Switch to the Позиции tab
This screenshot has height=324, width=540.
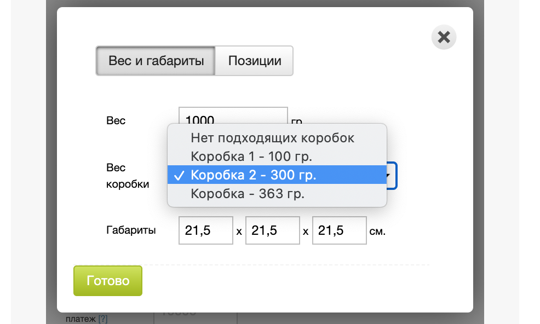(255, 61)
